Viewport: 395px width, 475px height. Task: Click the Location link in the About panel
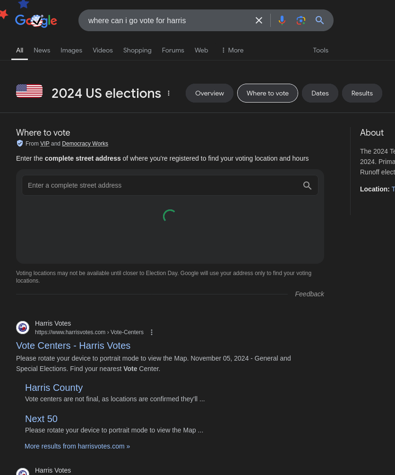point(393,189)
